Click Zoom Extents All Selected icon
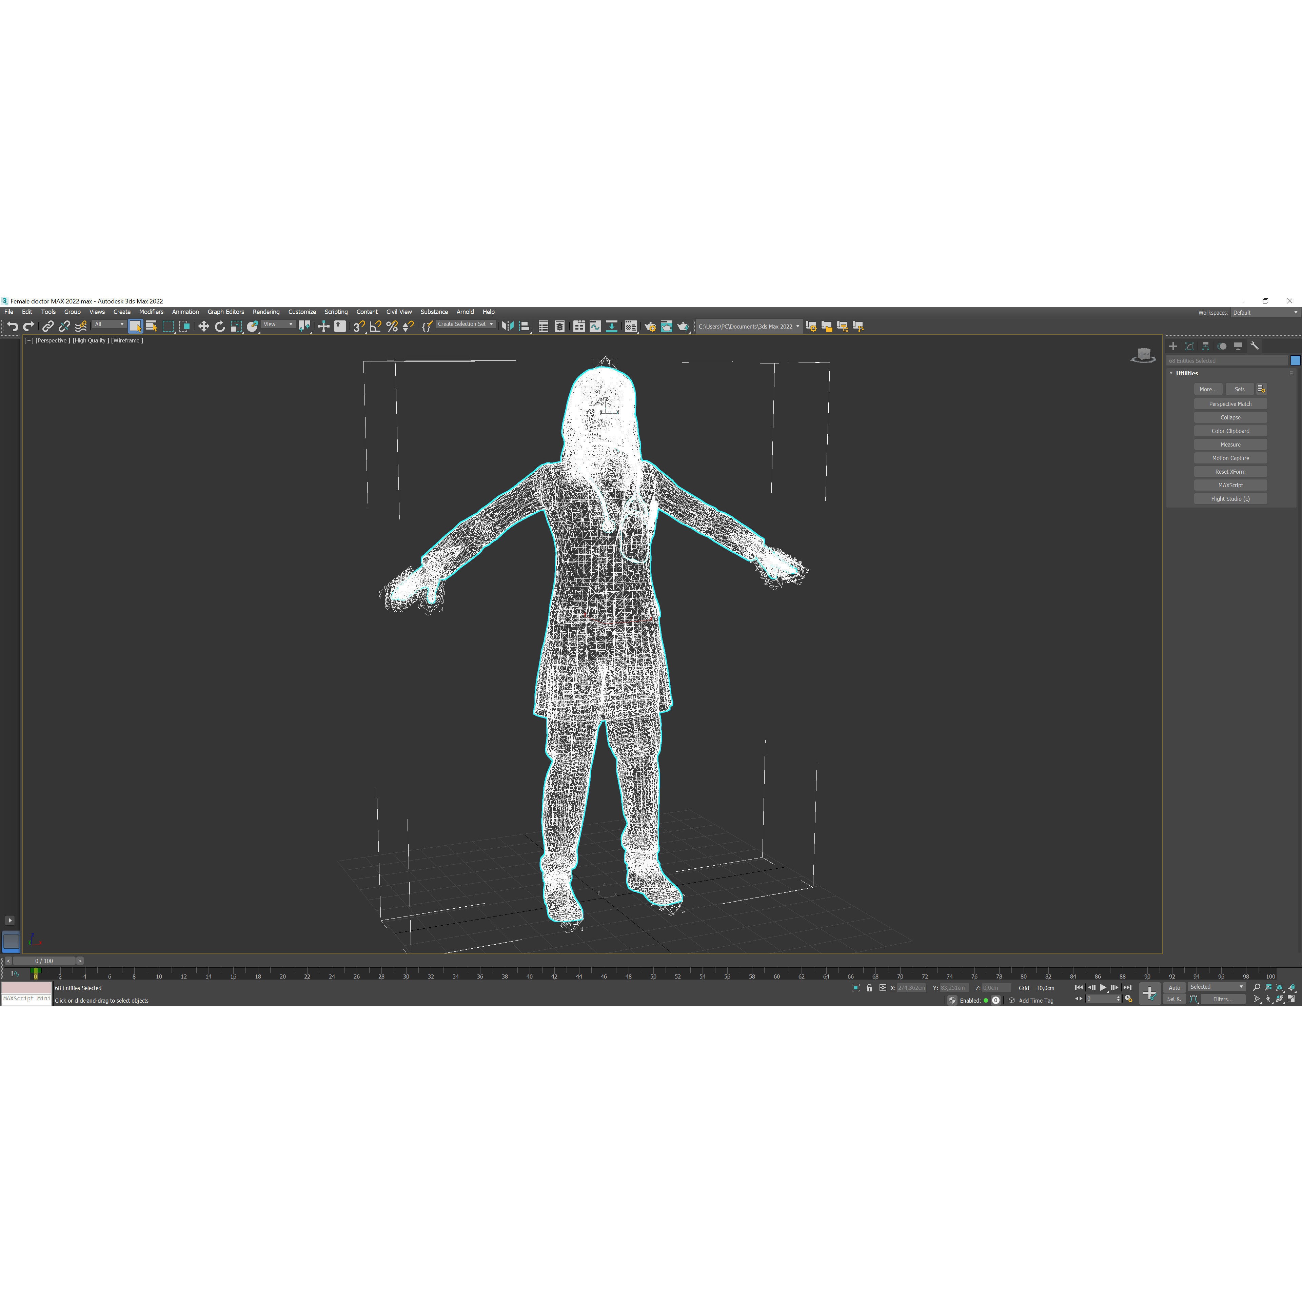 (x=1291, y=987)
